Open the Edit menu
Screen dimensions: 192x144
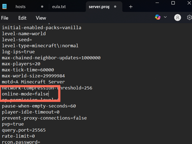(x=22, y=18)
